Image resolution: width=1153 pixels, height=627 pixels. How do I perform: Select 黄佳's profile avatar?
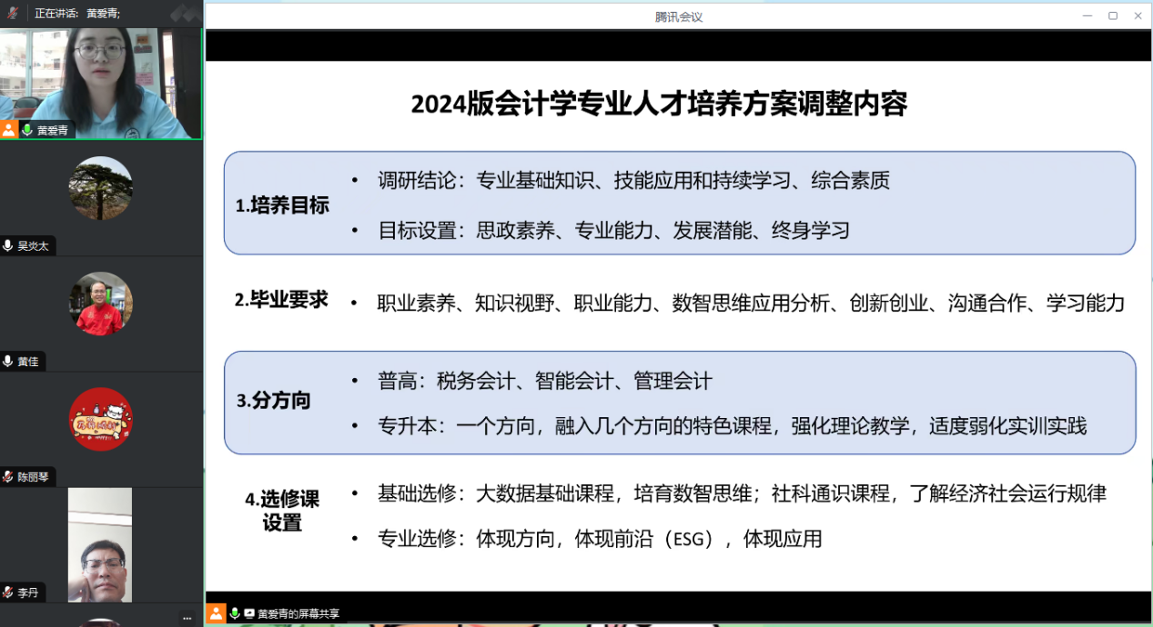tap(100, 304)
